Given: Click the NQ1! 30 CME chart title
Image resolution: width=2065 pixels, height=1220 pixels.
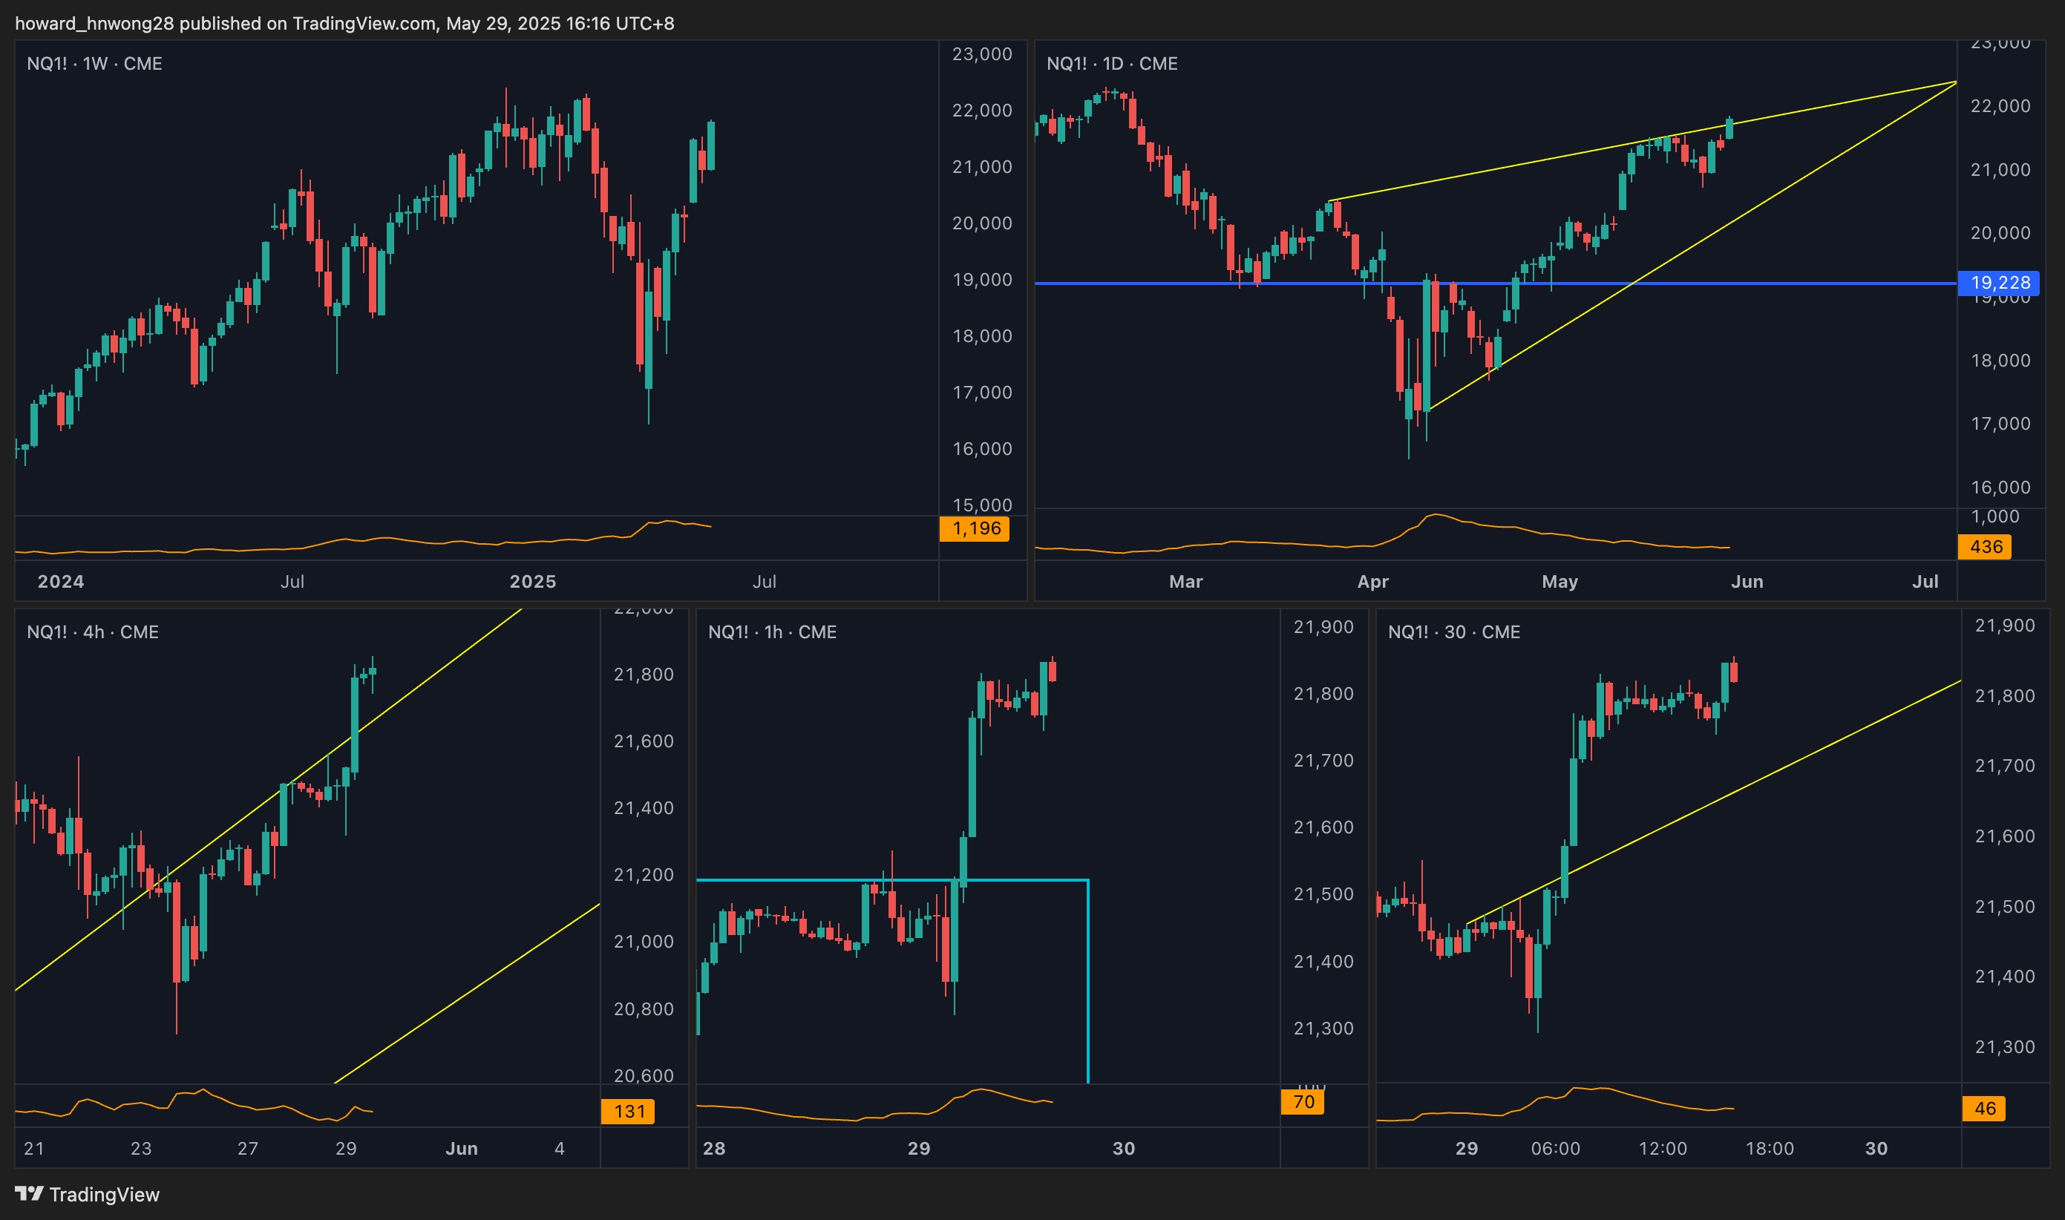Looking at the screenshot, I should point(1453,632).
